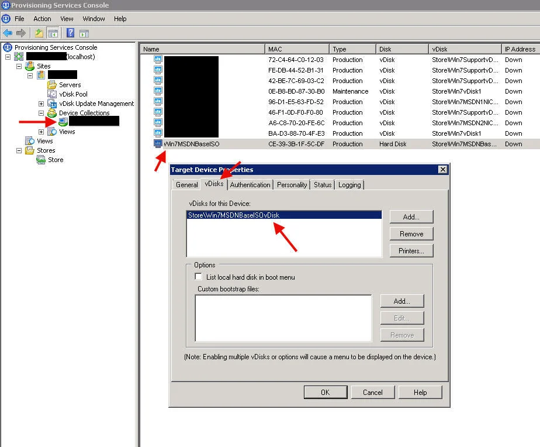This screenshot has width=540, height=447.
Task: Collapse the redacted site node
Action: point(30,75)
